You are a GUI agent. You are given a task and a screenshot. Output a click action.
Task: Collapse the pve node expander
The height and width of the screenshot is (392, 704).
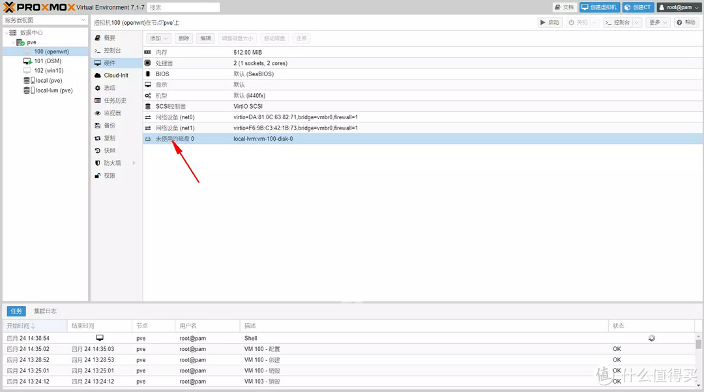coord(14,42)
